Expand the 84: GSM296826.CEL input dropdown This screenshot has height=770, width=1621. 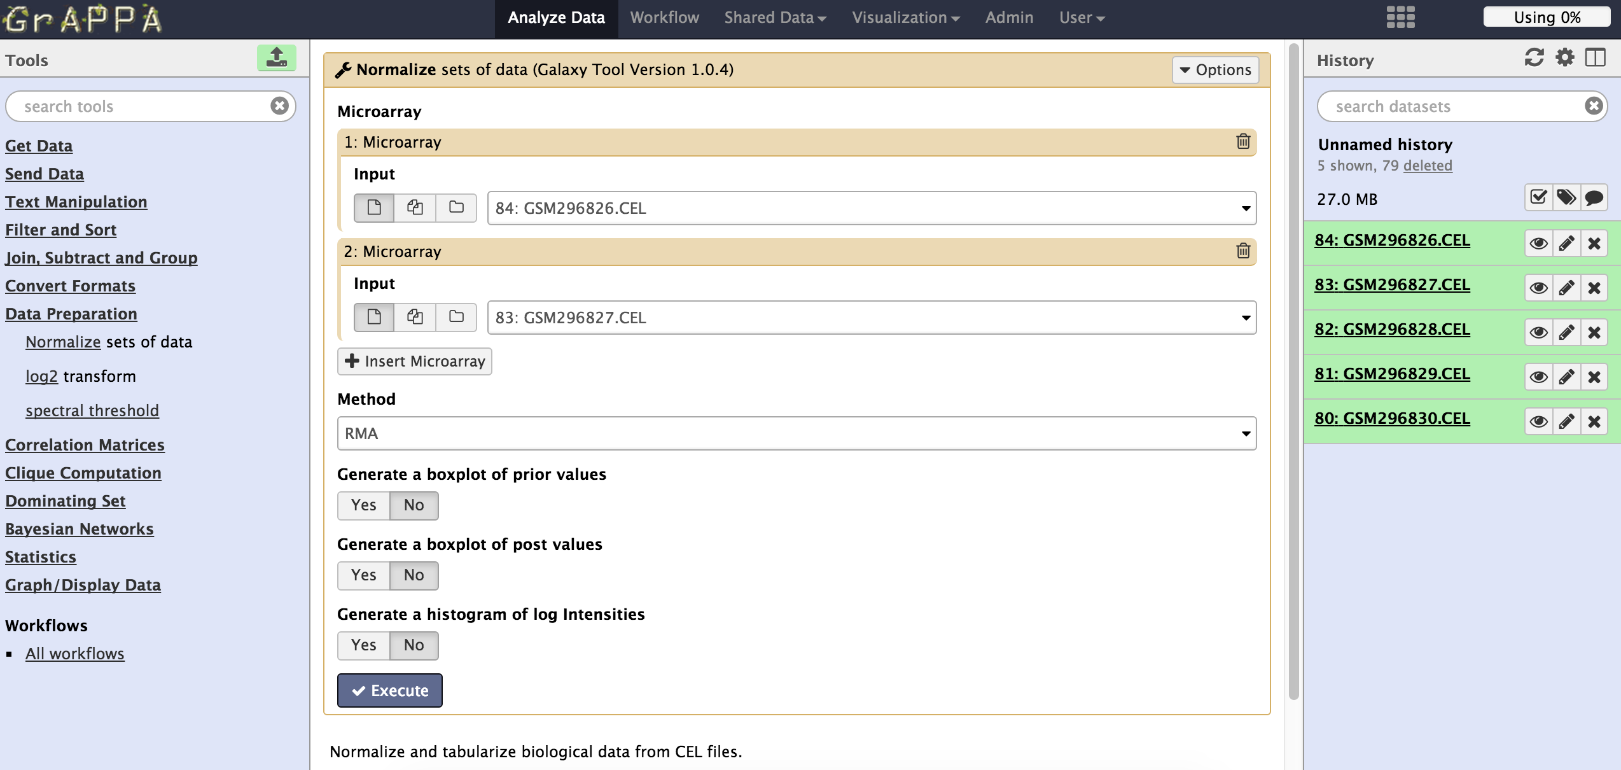click(x=872, y=208)
